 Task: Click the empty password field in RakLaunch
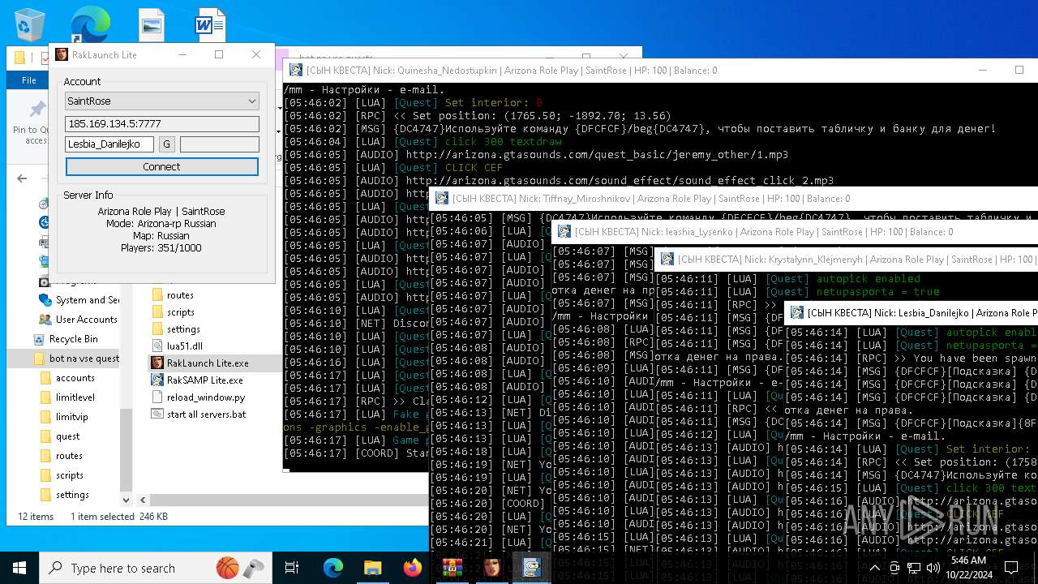point(220,144)
